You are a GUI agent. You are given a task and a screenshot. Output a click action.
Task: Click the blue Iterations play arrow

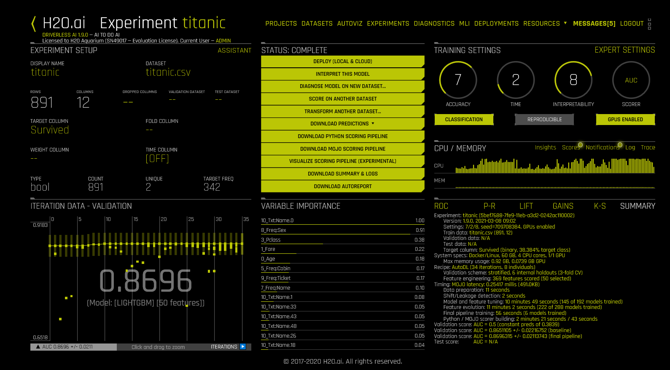pyautogui.click(x=243, y=347)
